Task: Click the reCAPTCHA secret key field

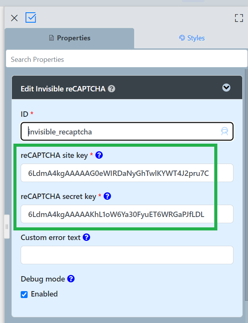Action: (126, 214)
